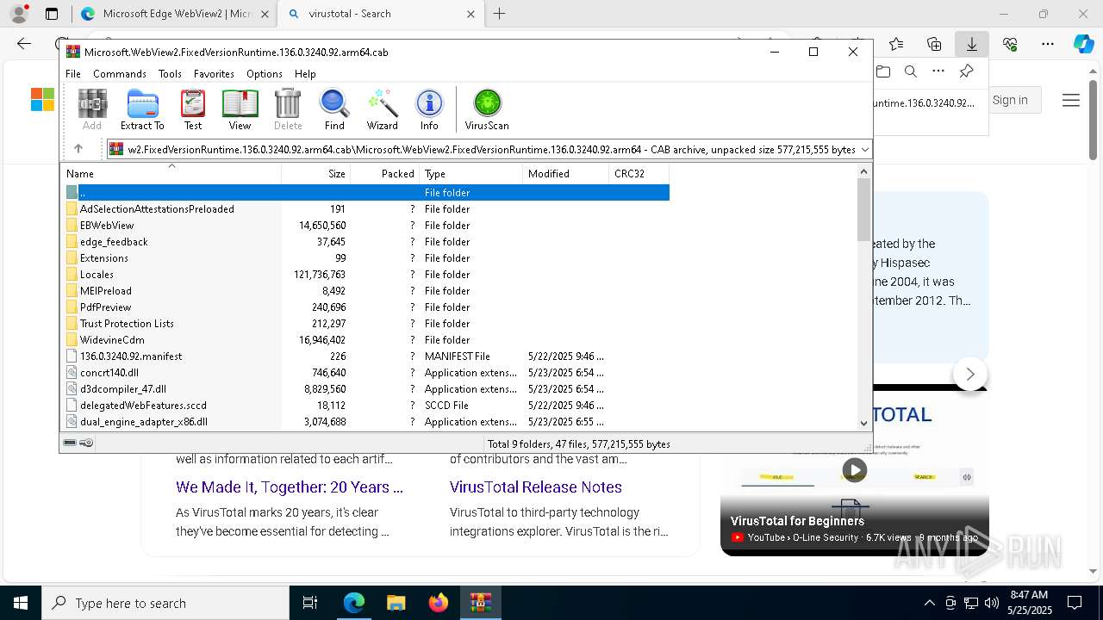1103x620 pixels.
Task: Click the Test archive icon
Action: (193, 109)
